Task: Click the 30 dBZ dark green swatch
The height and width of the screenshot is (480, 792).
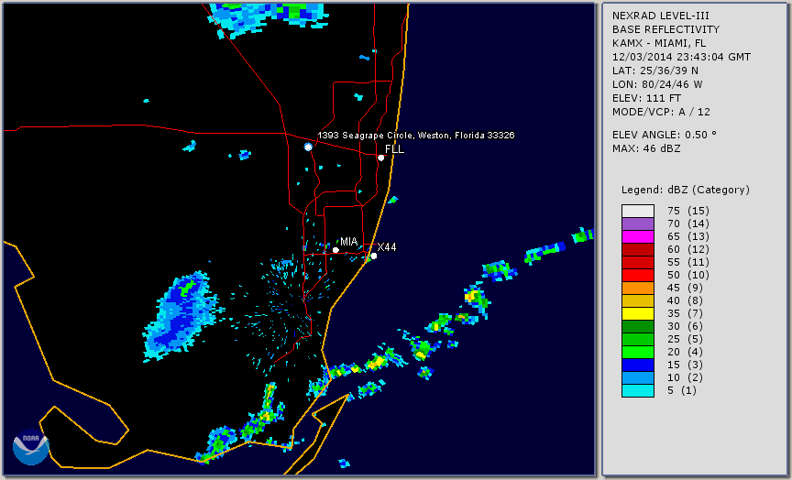Action: 637,326
